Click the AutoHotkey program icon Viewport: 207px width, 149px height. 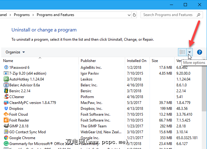pos(6,79)
